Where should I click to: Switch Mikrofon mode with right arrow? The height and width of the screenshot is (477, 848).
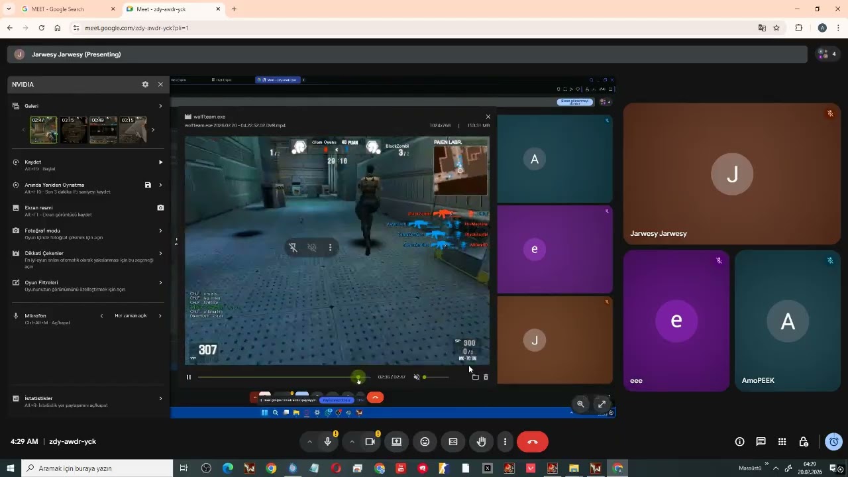pos(160,316)
